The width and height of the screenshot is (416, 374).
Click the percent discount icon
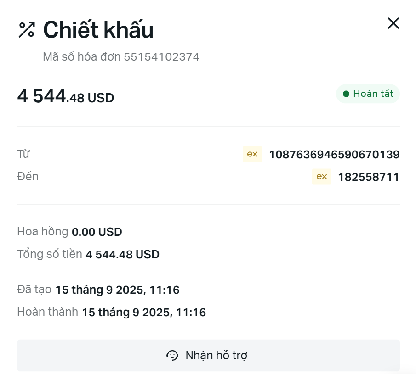tap(26, 30)
